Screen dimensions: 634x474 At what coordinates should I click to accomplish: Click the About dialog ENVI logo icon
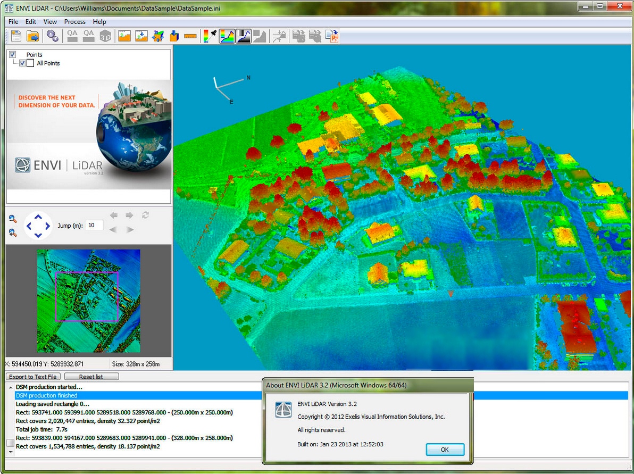coord(283,410)
